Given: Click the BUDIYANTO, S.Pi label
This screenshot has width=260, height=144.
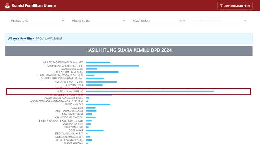Looking at the screenshot, I should [x=73, y=124].
